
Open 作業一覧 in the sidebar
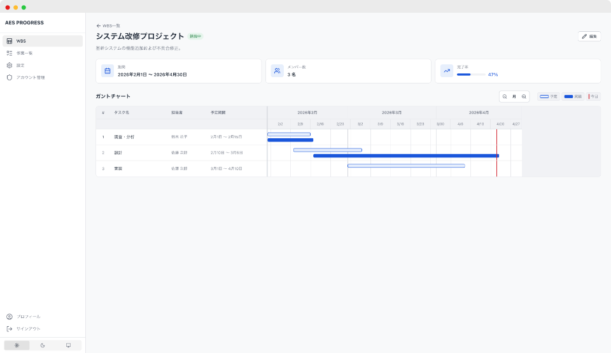(x=24, y=53)
